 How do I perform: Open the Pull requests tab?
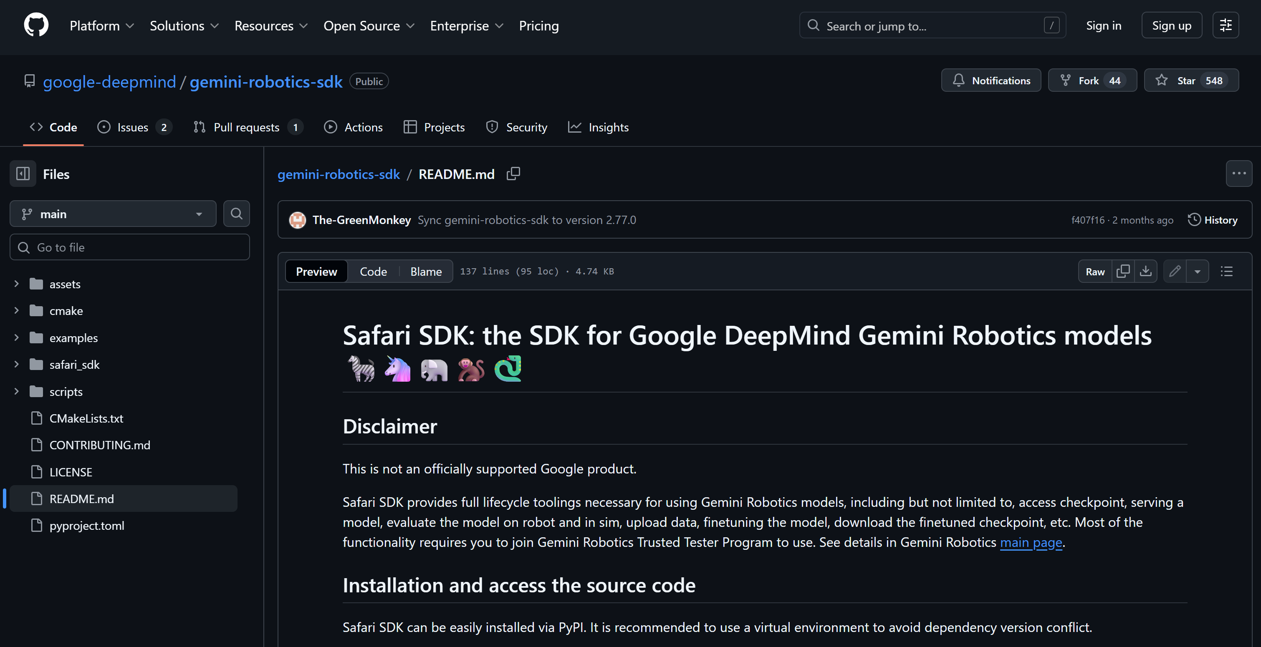(246, 127)
